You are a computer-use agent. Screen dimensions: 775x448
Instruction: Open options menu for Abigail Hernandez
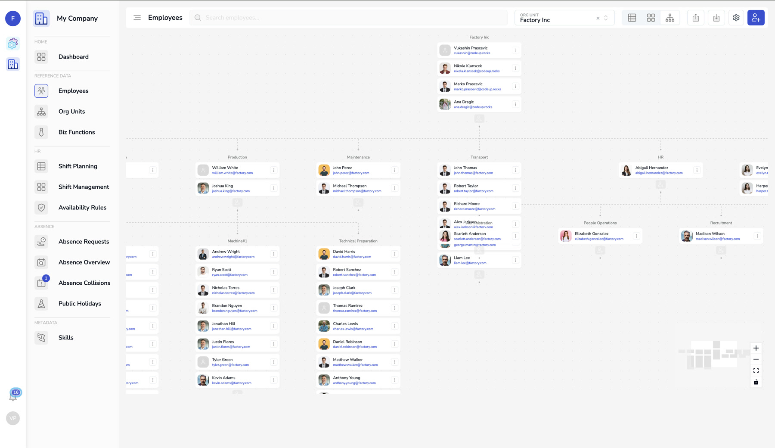697,170
